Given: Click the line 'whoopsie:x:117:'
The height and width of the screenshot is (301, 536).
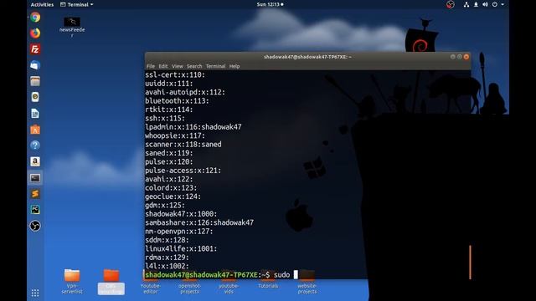Looking at the screenshot, I should 175,135.
